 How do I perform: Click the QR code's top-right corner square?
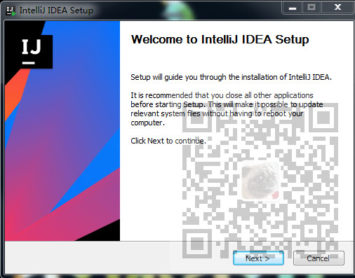click(x=323, y=118)
